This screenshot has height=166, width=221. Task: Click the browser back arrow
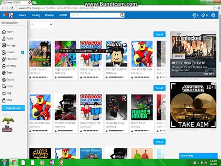(3, 8)
